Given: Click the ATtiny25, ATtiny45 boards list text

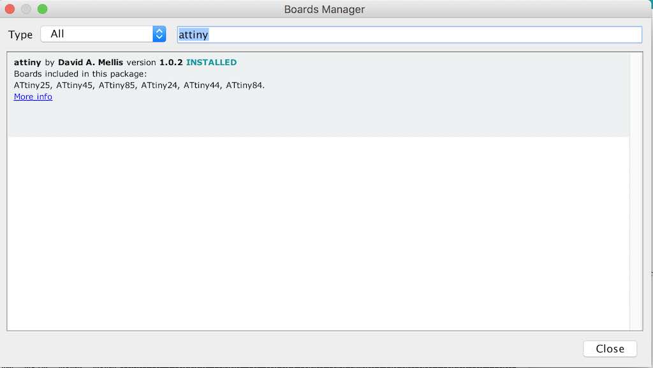Looking at the screenshot, I should pos(139,85).
